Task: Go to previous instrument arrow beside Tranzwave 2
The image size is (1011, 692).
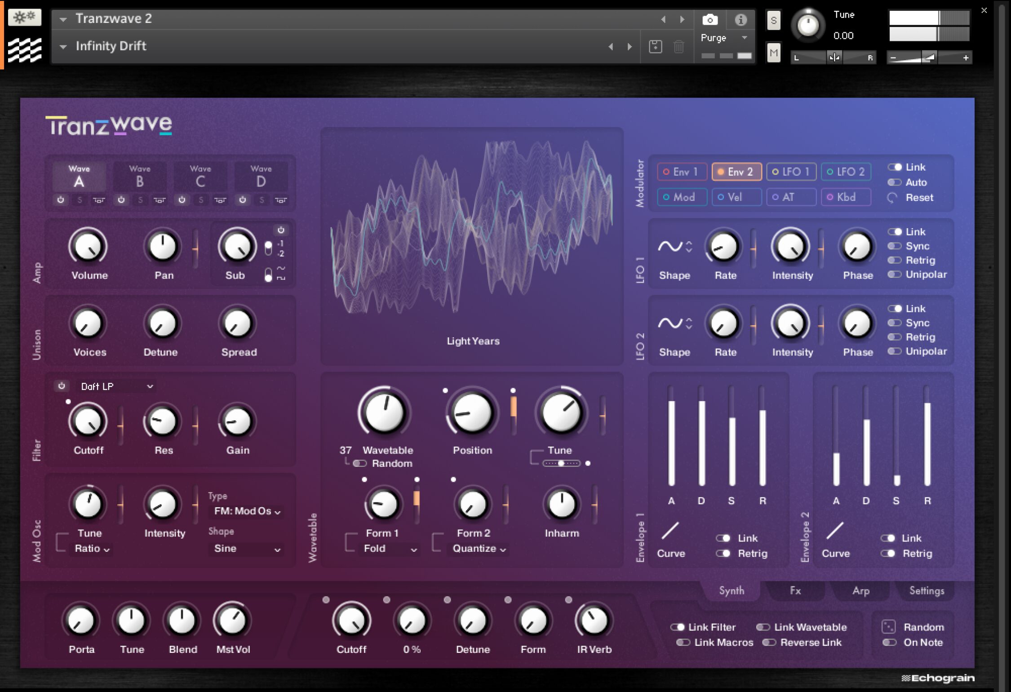Action: tap(663, 19)
